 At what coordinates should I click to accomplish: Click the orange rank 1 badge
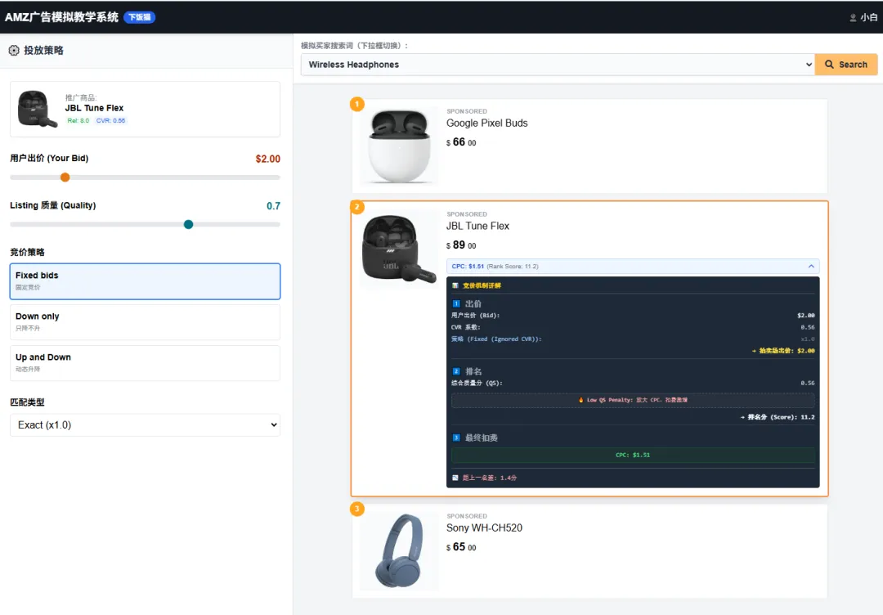pos(356,104)
